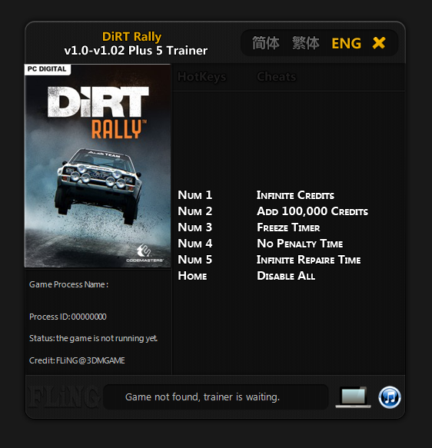This screenshot has height=448, width=432.
Task: Click the DiRT Rally cover art image
Action: (x=98, y=166)
